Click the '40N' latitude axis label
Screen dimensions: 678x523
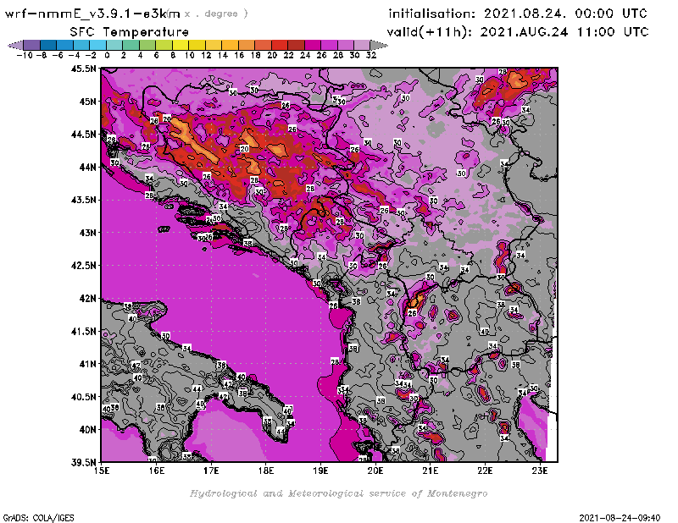(88, 430)
